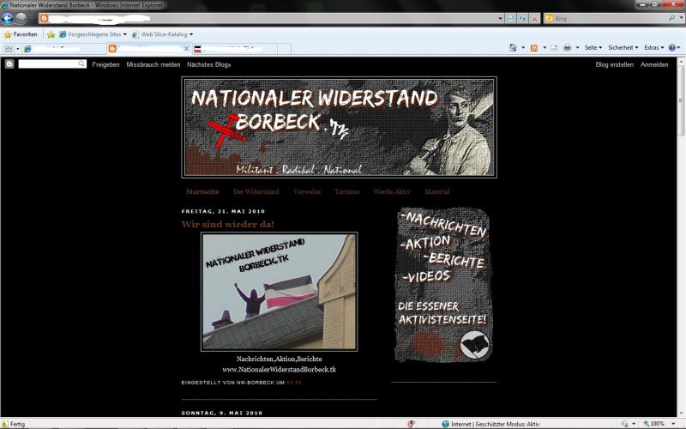
Task: Go to Nächstes Blog link
Action: coord(208,64)
